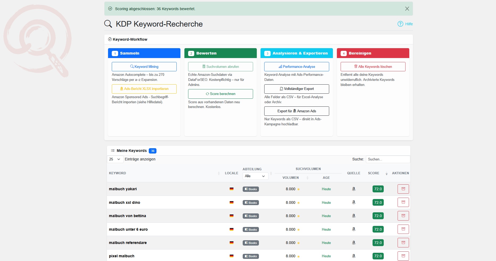The image size is (496, 261).
Task: Archive keyword malbuch unter 6 euro
Action: click(403, 229)
